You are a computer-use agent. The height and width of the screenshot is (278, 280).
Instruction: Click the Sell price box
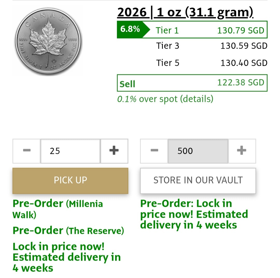(192, 83)
